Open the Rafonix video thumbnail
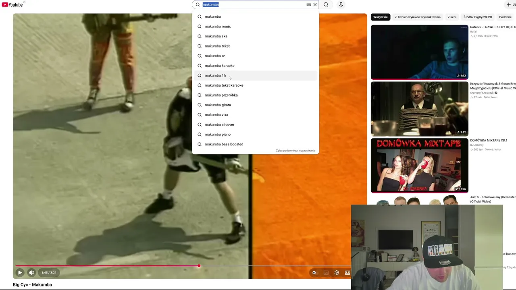The height and width of the screenshot is (290, 516). click(419, 52)
